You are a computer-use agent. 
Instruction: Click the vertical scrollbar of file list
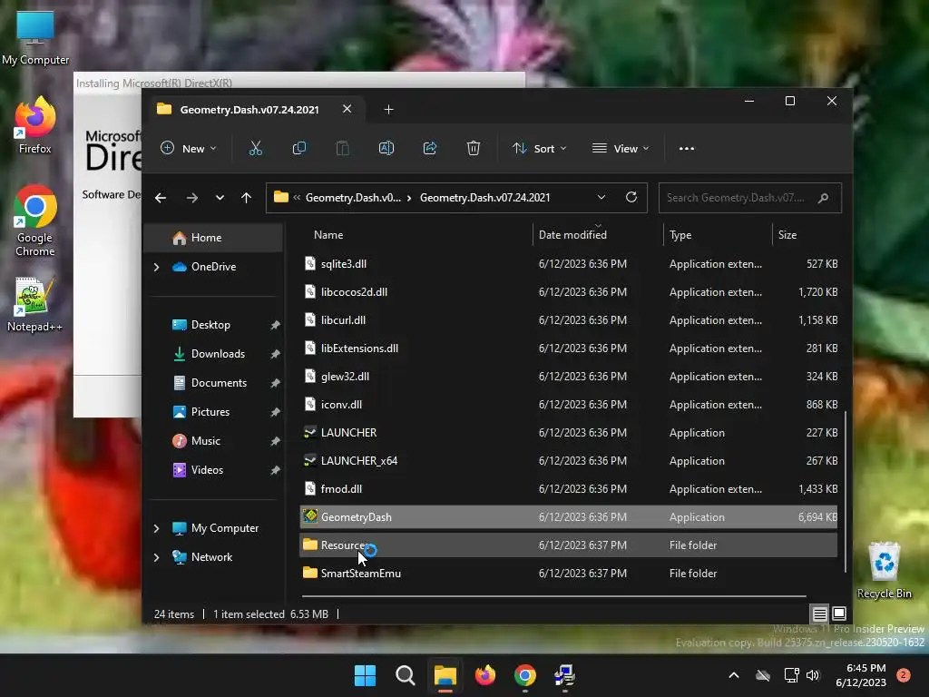[846, 492]
